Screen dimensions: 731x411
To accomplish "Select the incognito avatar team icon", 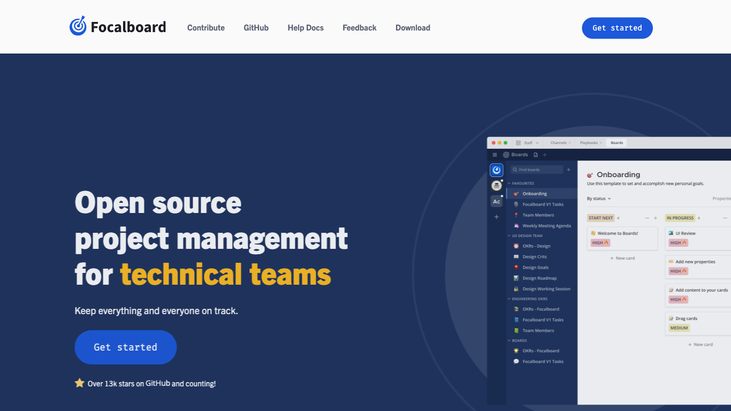I will coord(497,186).
